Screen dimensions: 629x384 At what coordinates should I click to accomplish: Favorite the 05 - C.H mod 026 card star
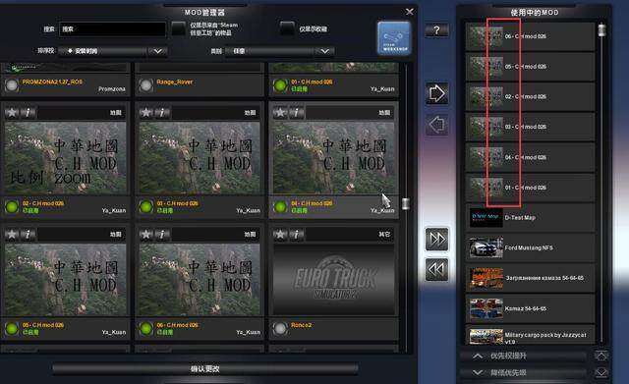coord(12,234)
